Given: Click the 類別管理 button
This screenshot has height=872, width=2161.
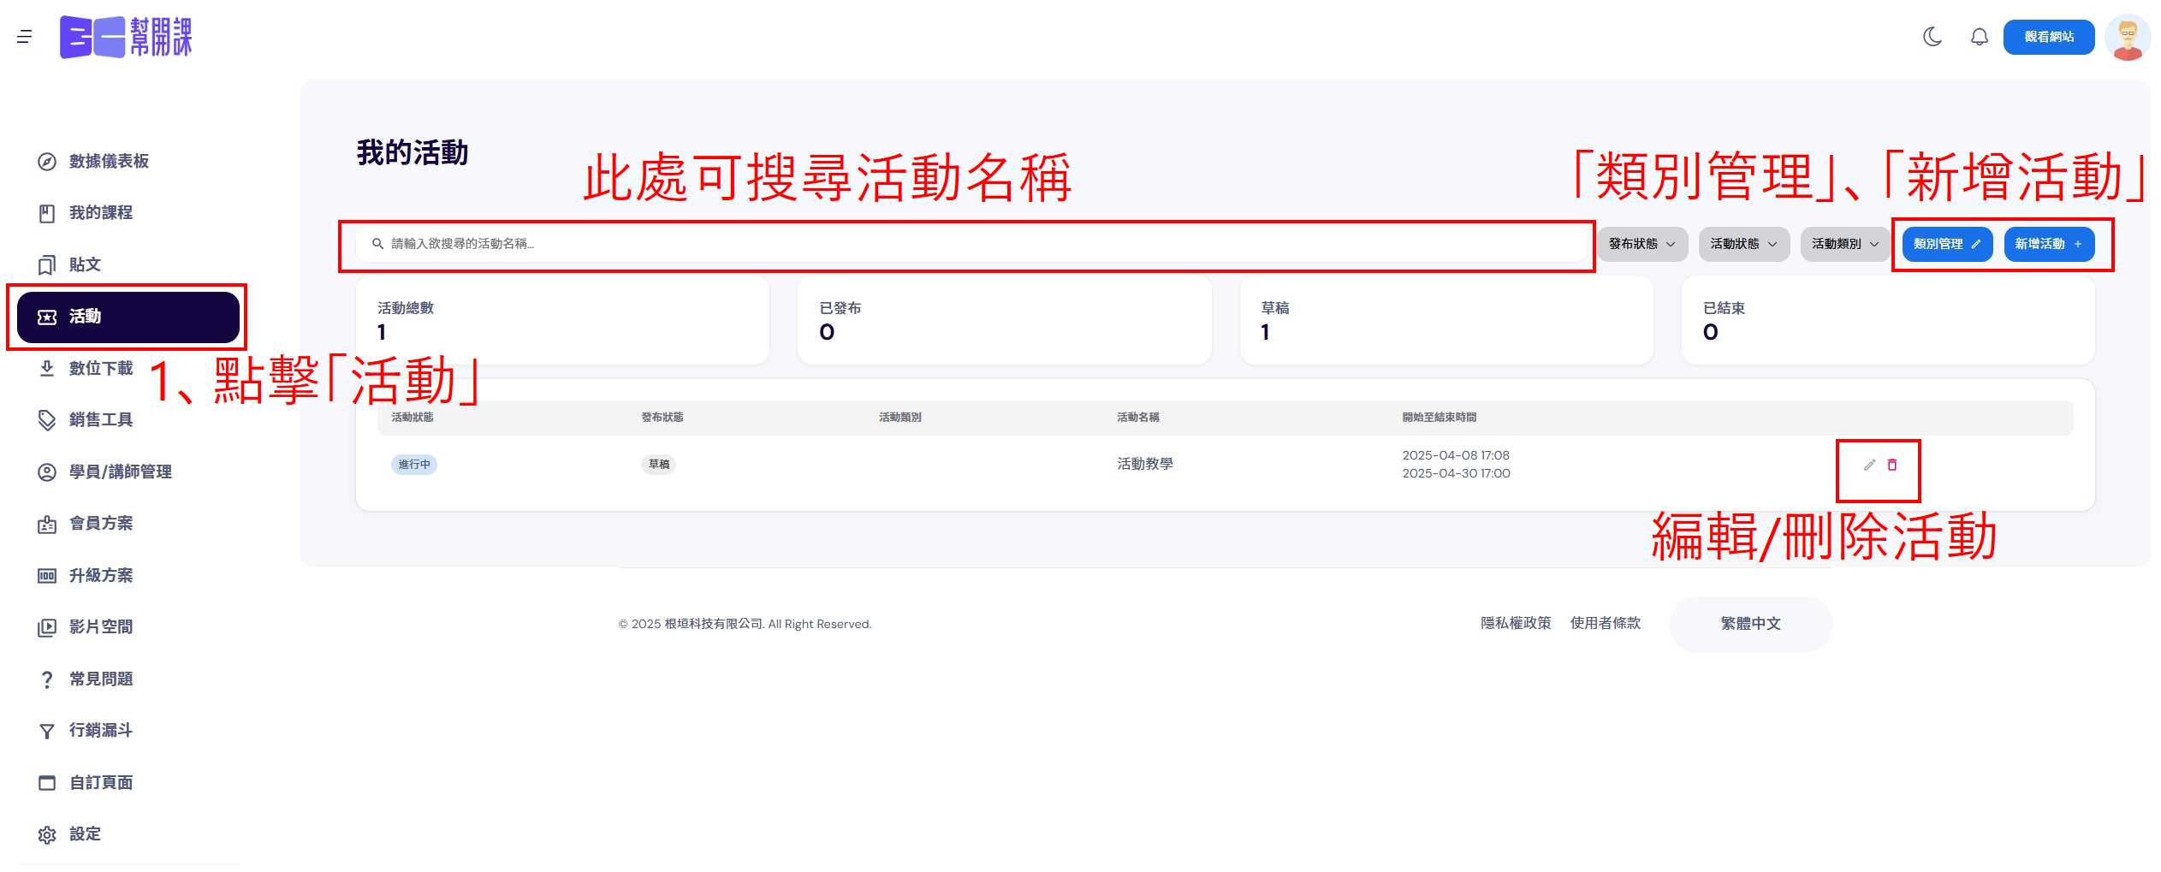Looking at the screenshot, I should 1946,244.
